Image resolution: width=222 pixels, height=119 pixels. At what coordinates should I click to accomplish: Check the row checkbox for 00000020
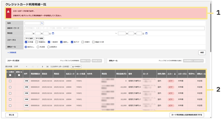(x=10, y=81)
